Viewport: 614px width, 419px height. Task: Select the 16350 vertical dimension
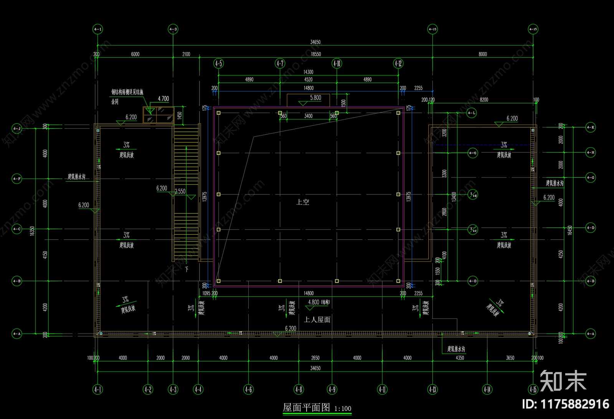[x=32, y=231]
